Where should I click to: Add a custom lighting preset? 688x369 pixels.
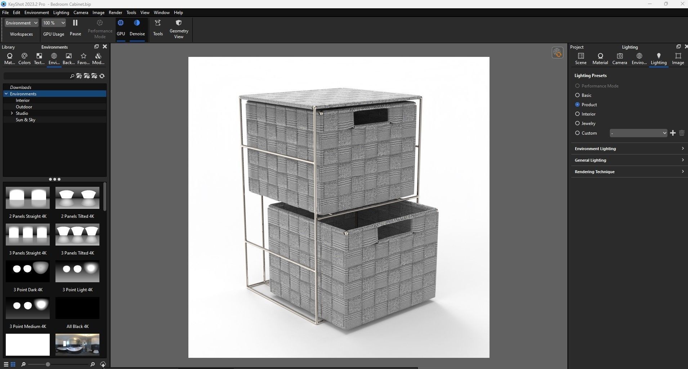pyautogui.click(x=673, y=133)
